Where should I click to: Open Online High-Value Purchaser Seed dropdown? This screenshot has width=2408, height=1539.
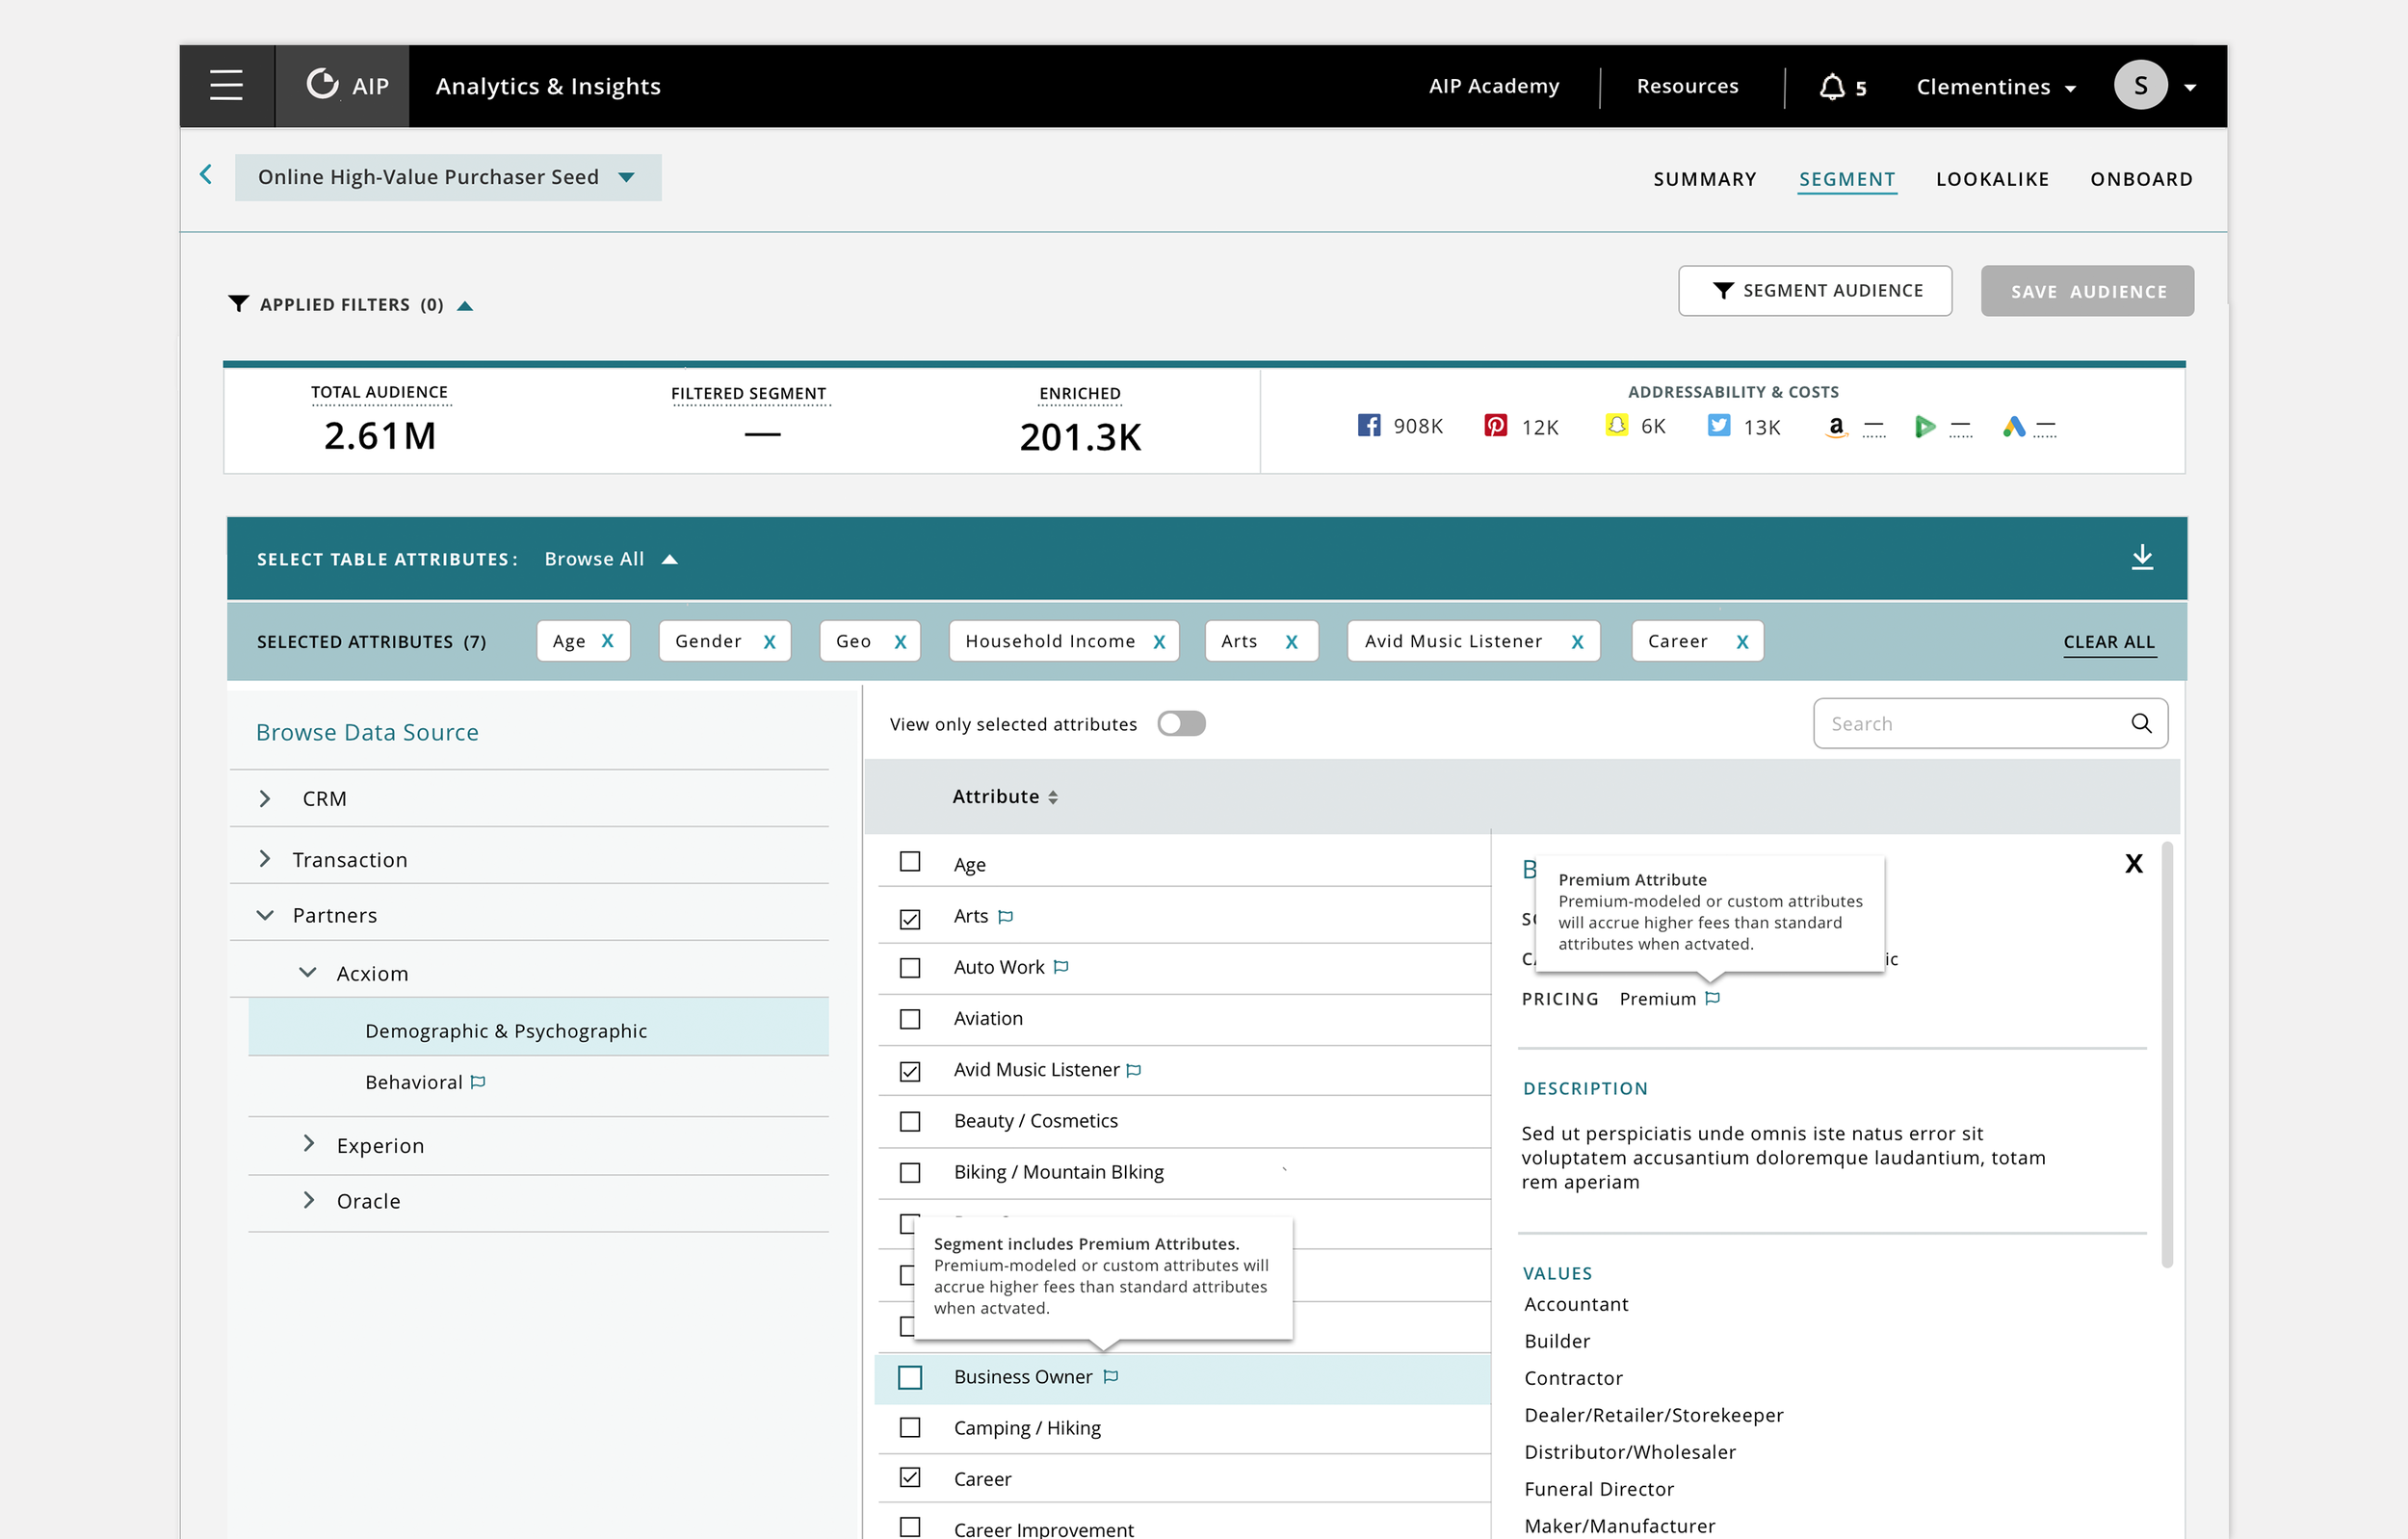[448, 177]
